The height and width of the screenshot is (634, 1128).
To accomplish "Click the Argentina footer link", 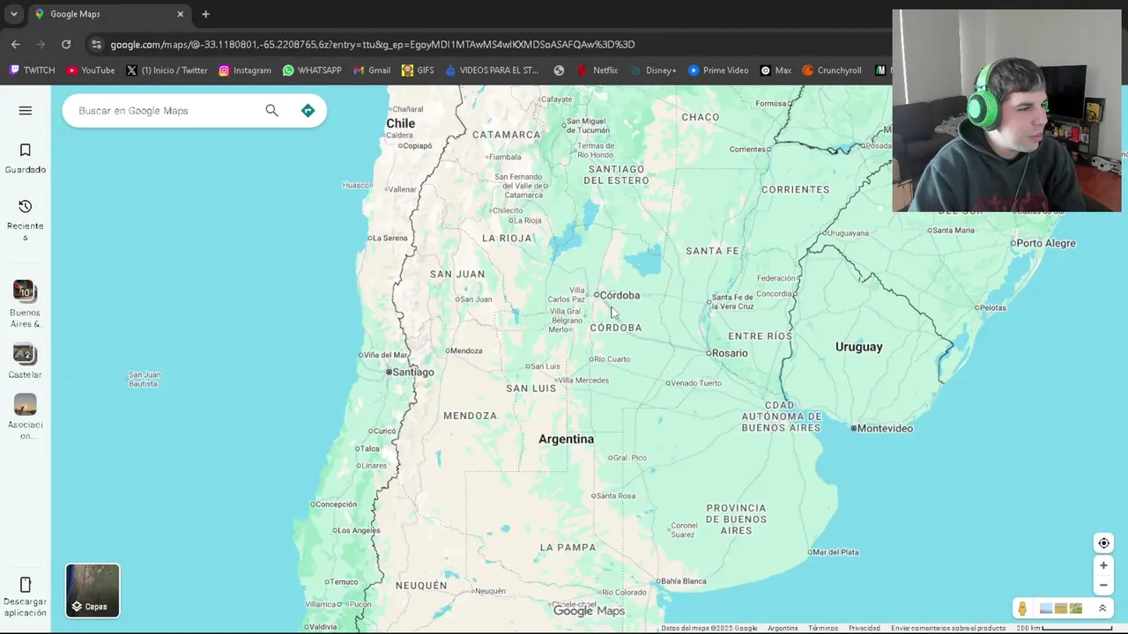I will point(783,629).
